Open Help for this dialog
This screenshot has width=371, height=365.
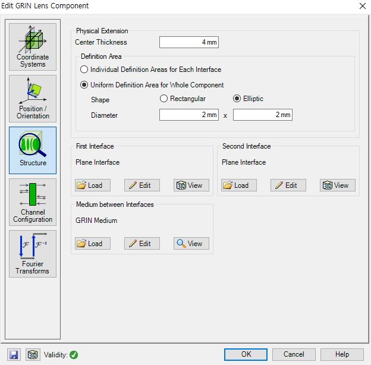click(342, 354)
